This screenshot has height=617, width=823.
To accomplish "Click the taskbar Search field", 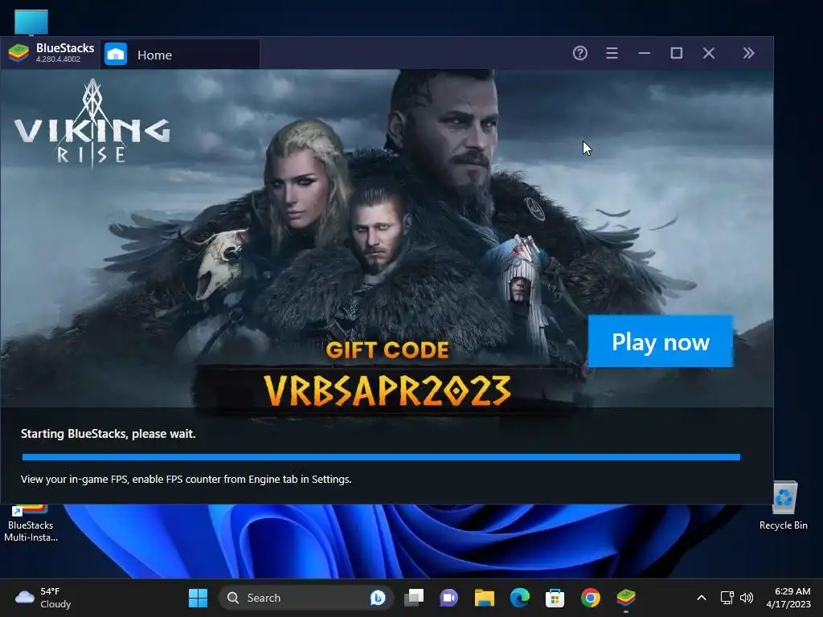I will click(x=306, y=598).
